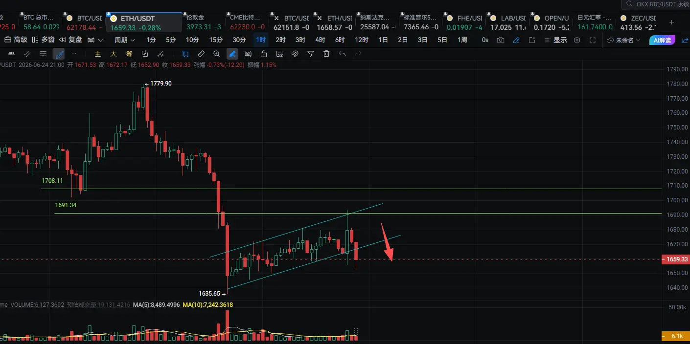Open the 日元汇率 ticker tab
Screen dimensions: 690x344
[x=594, y=22]
